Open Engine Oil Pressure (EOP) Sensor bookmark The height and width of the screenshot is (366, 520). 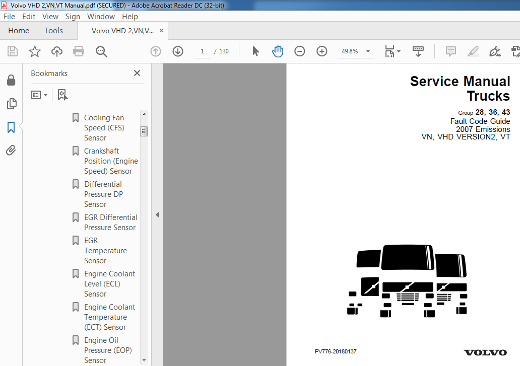(x=108, y=350)
